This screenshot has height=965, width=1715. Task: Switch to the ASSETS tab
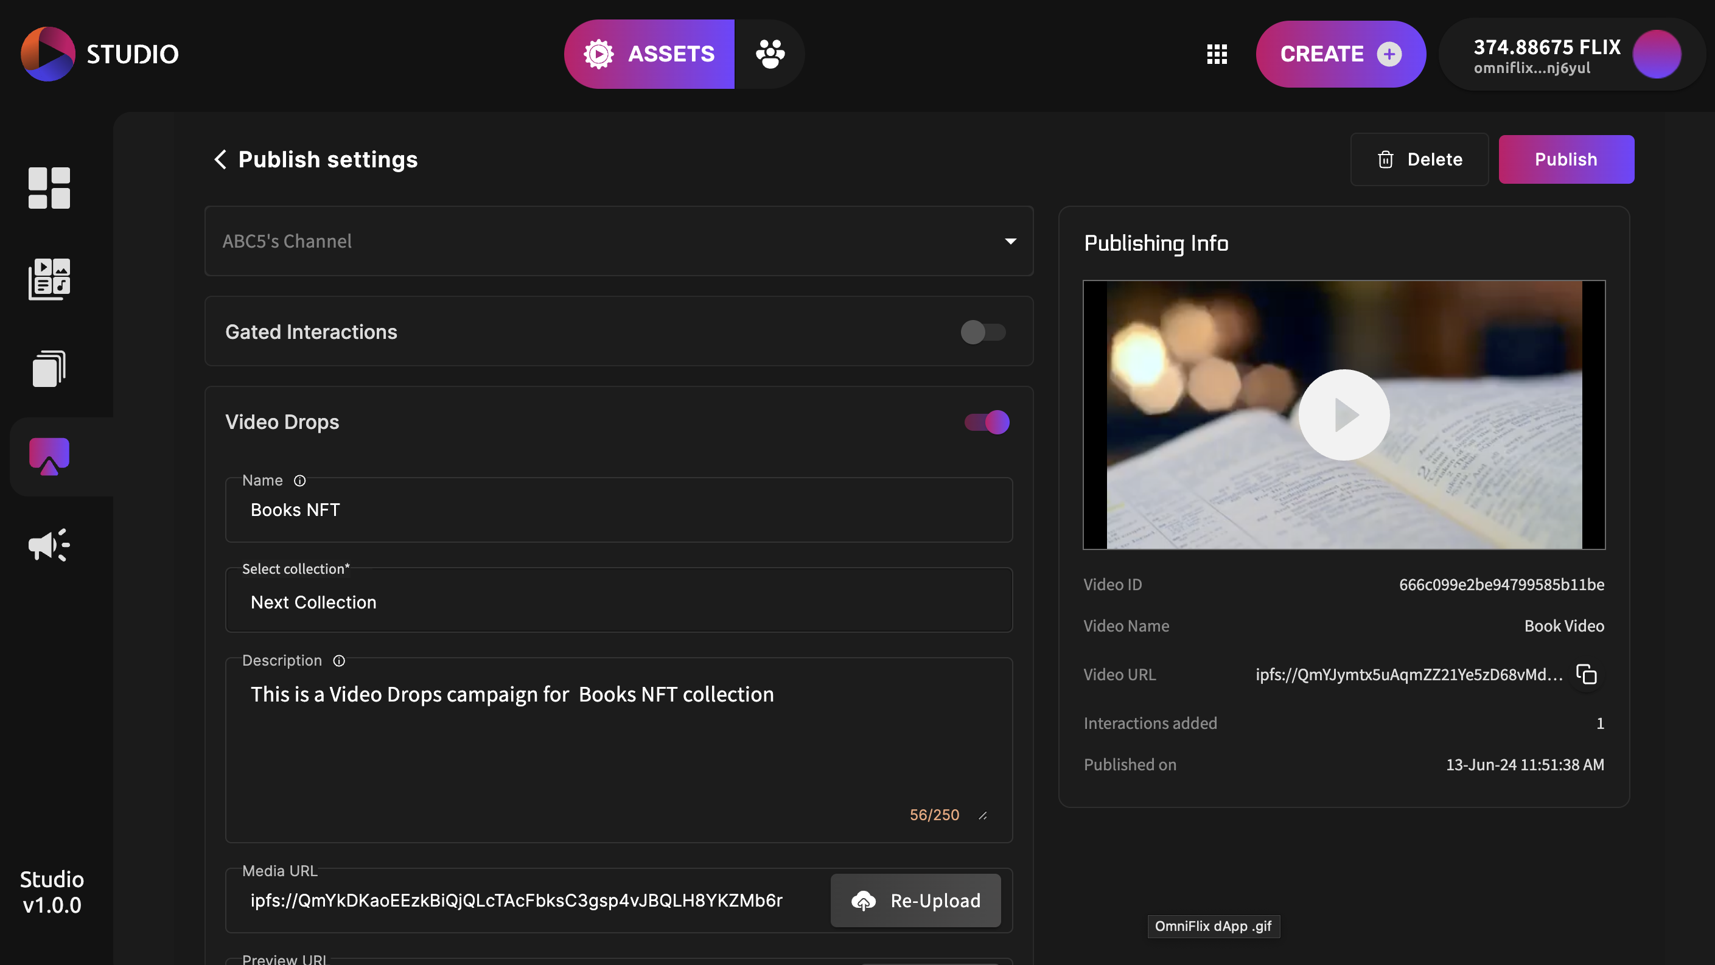point(649,54)
